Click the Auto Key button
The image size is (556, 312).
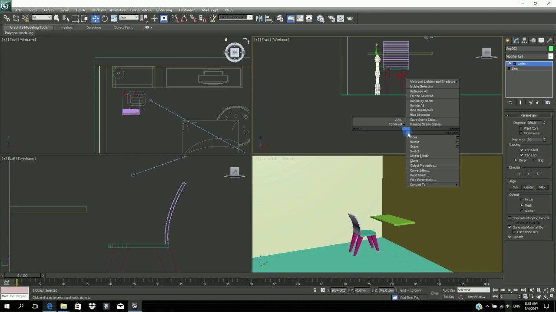click(449, 290)
